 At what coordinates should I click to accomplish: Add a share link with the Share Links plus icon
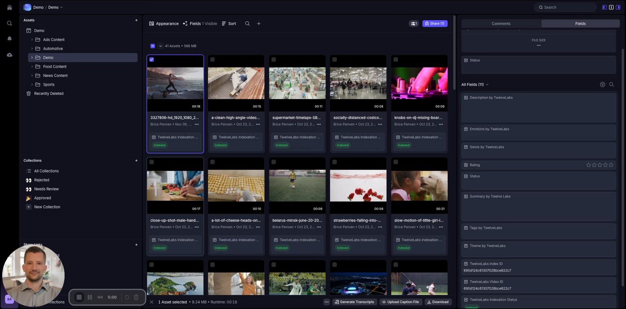coord(137,245)
